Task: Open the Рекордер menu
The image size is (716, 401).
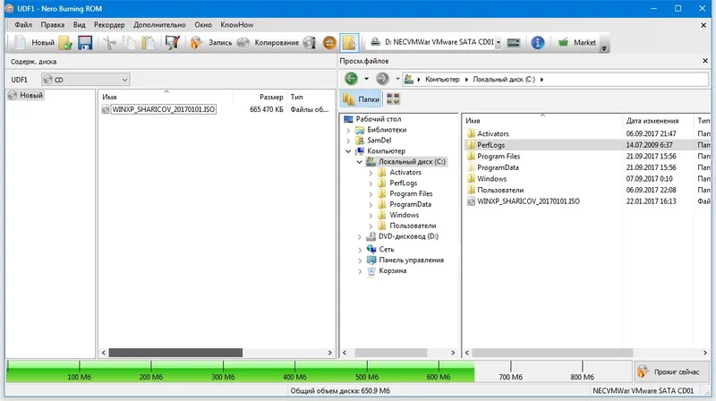Action: coord(108,24)
